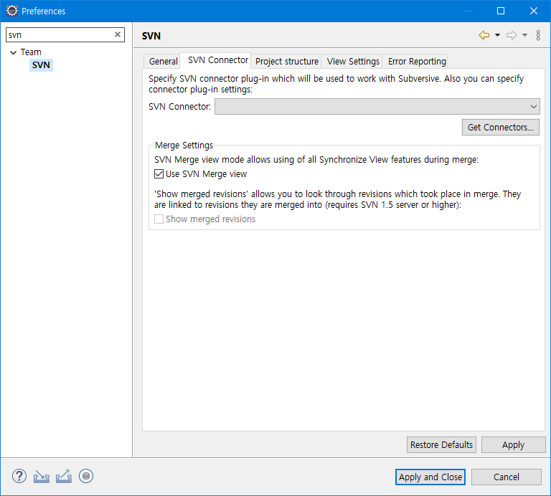Click the Preferences window gear icon
Screen dimensions: 551x496
tap(12, 11)
